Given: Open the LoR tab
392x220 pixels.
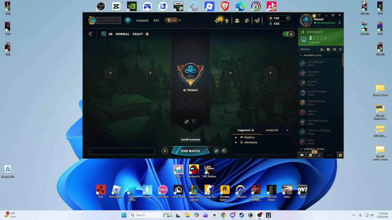Looking at the screenshot, I should [x=171, y=20].
